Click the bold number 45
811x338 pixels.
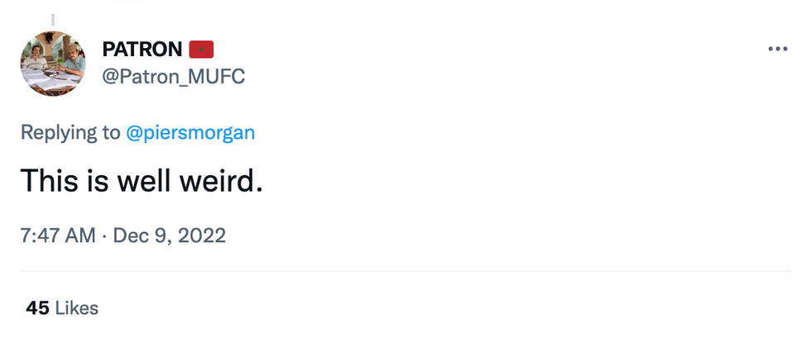pyautogui.click(x=37, y=308)
